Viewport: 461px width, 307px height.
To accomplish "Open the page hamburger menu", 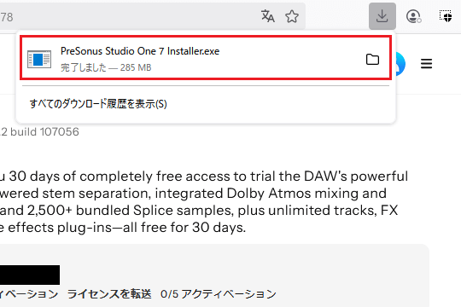I will point(426,63).
